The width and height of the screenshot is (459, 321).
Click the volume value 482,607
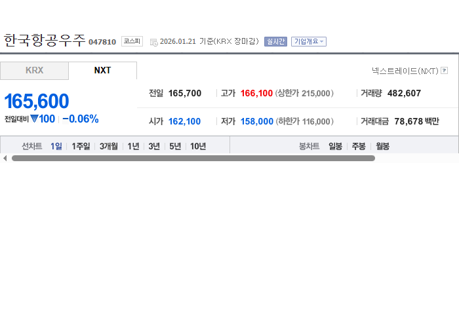tap(404, 93)
